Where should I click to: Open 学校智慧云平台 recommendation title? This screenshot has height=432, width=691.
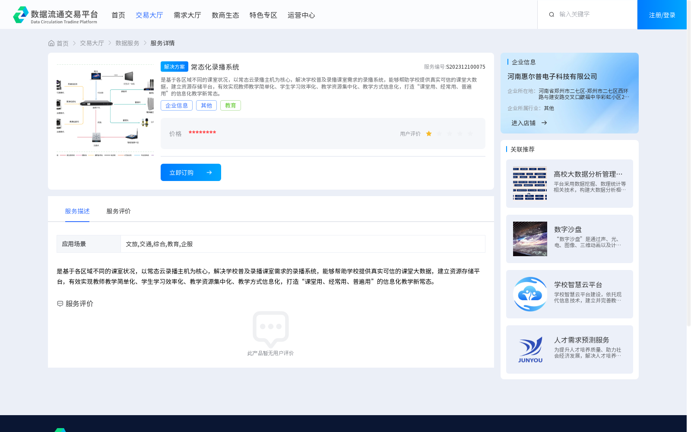[x=578, y=285]
